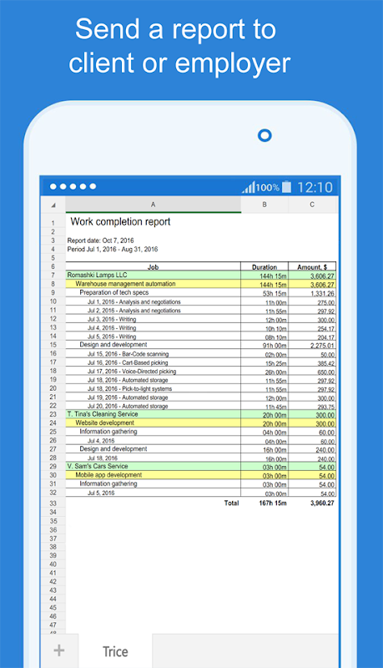Click the Total amount 3,960.27 cell
This screenshot has width=383, height=668.
coord(322,504)
